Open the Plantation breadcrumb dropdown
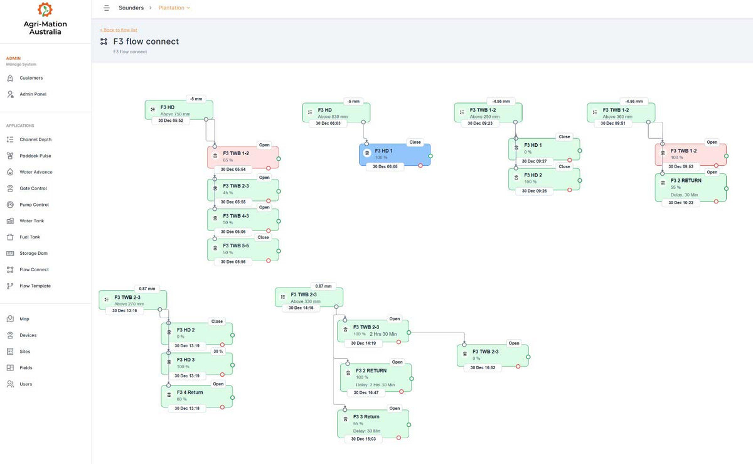Screen dimensions: 753x464 coord(174,8)
